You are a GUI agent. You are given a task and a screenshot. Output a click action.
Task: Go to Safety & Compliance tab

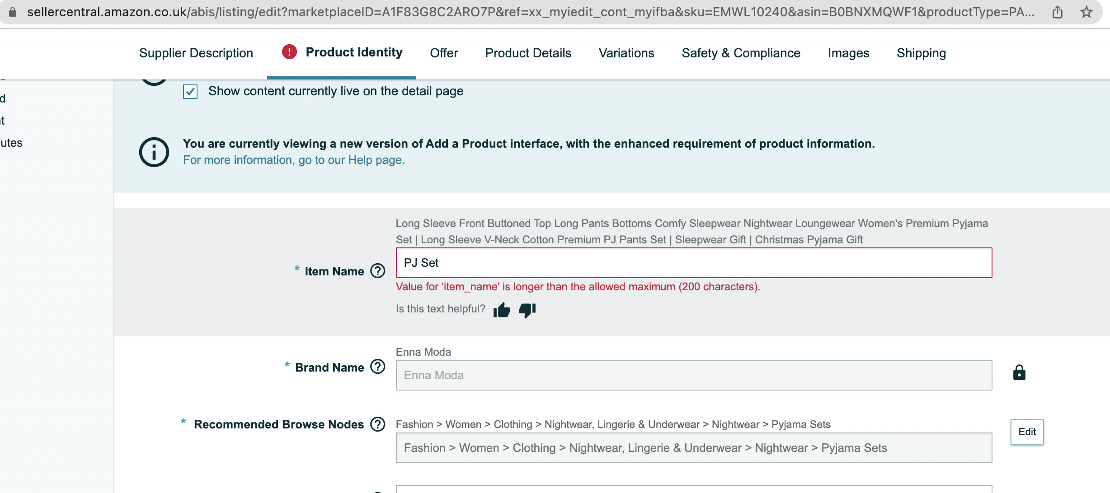[x=741, y=53]
